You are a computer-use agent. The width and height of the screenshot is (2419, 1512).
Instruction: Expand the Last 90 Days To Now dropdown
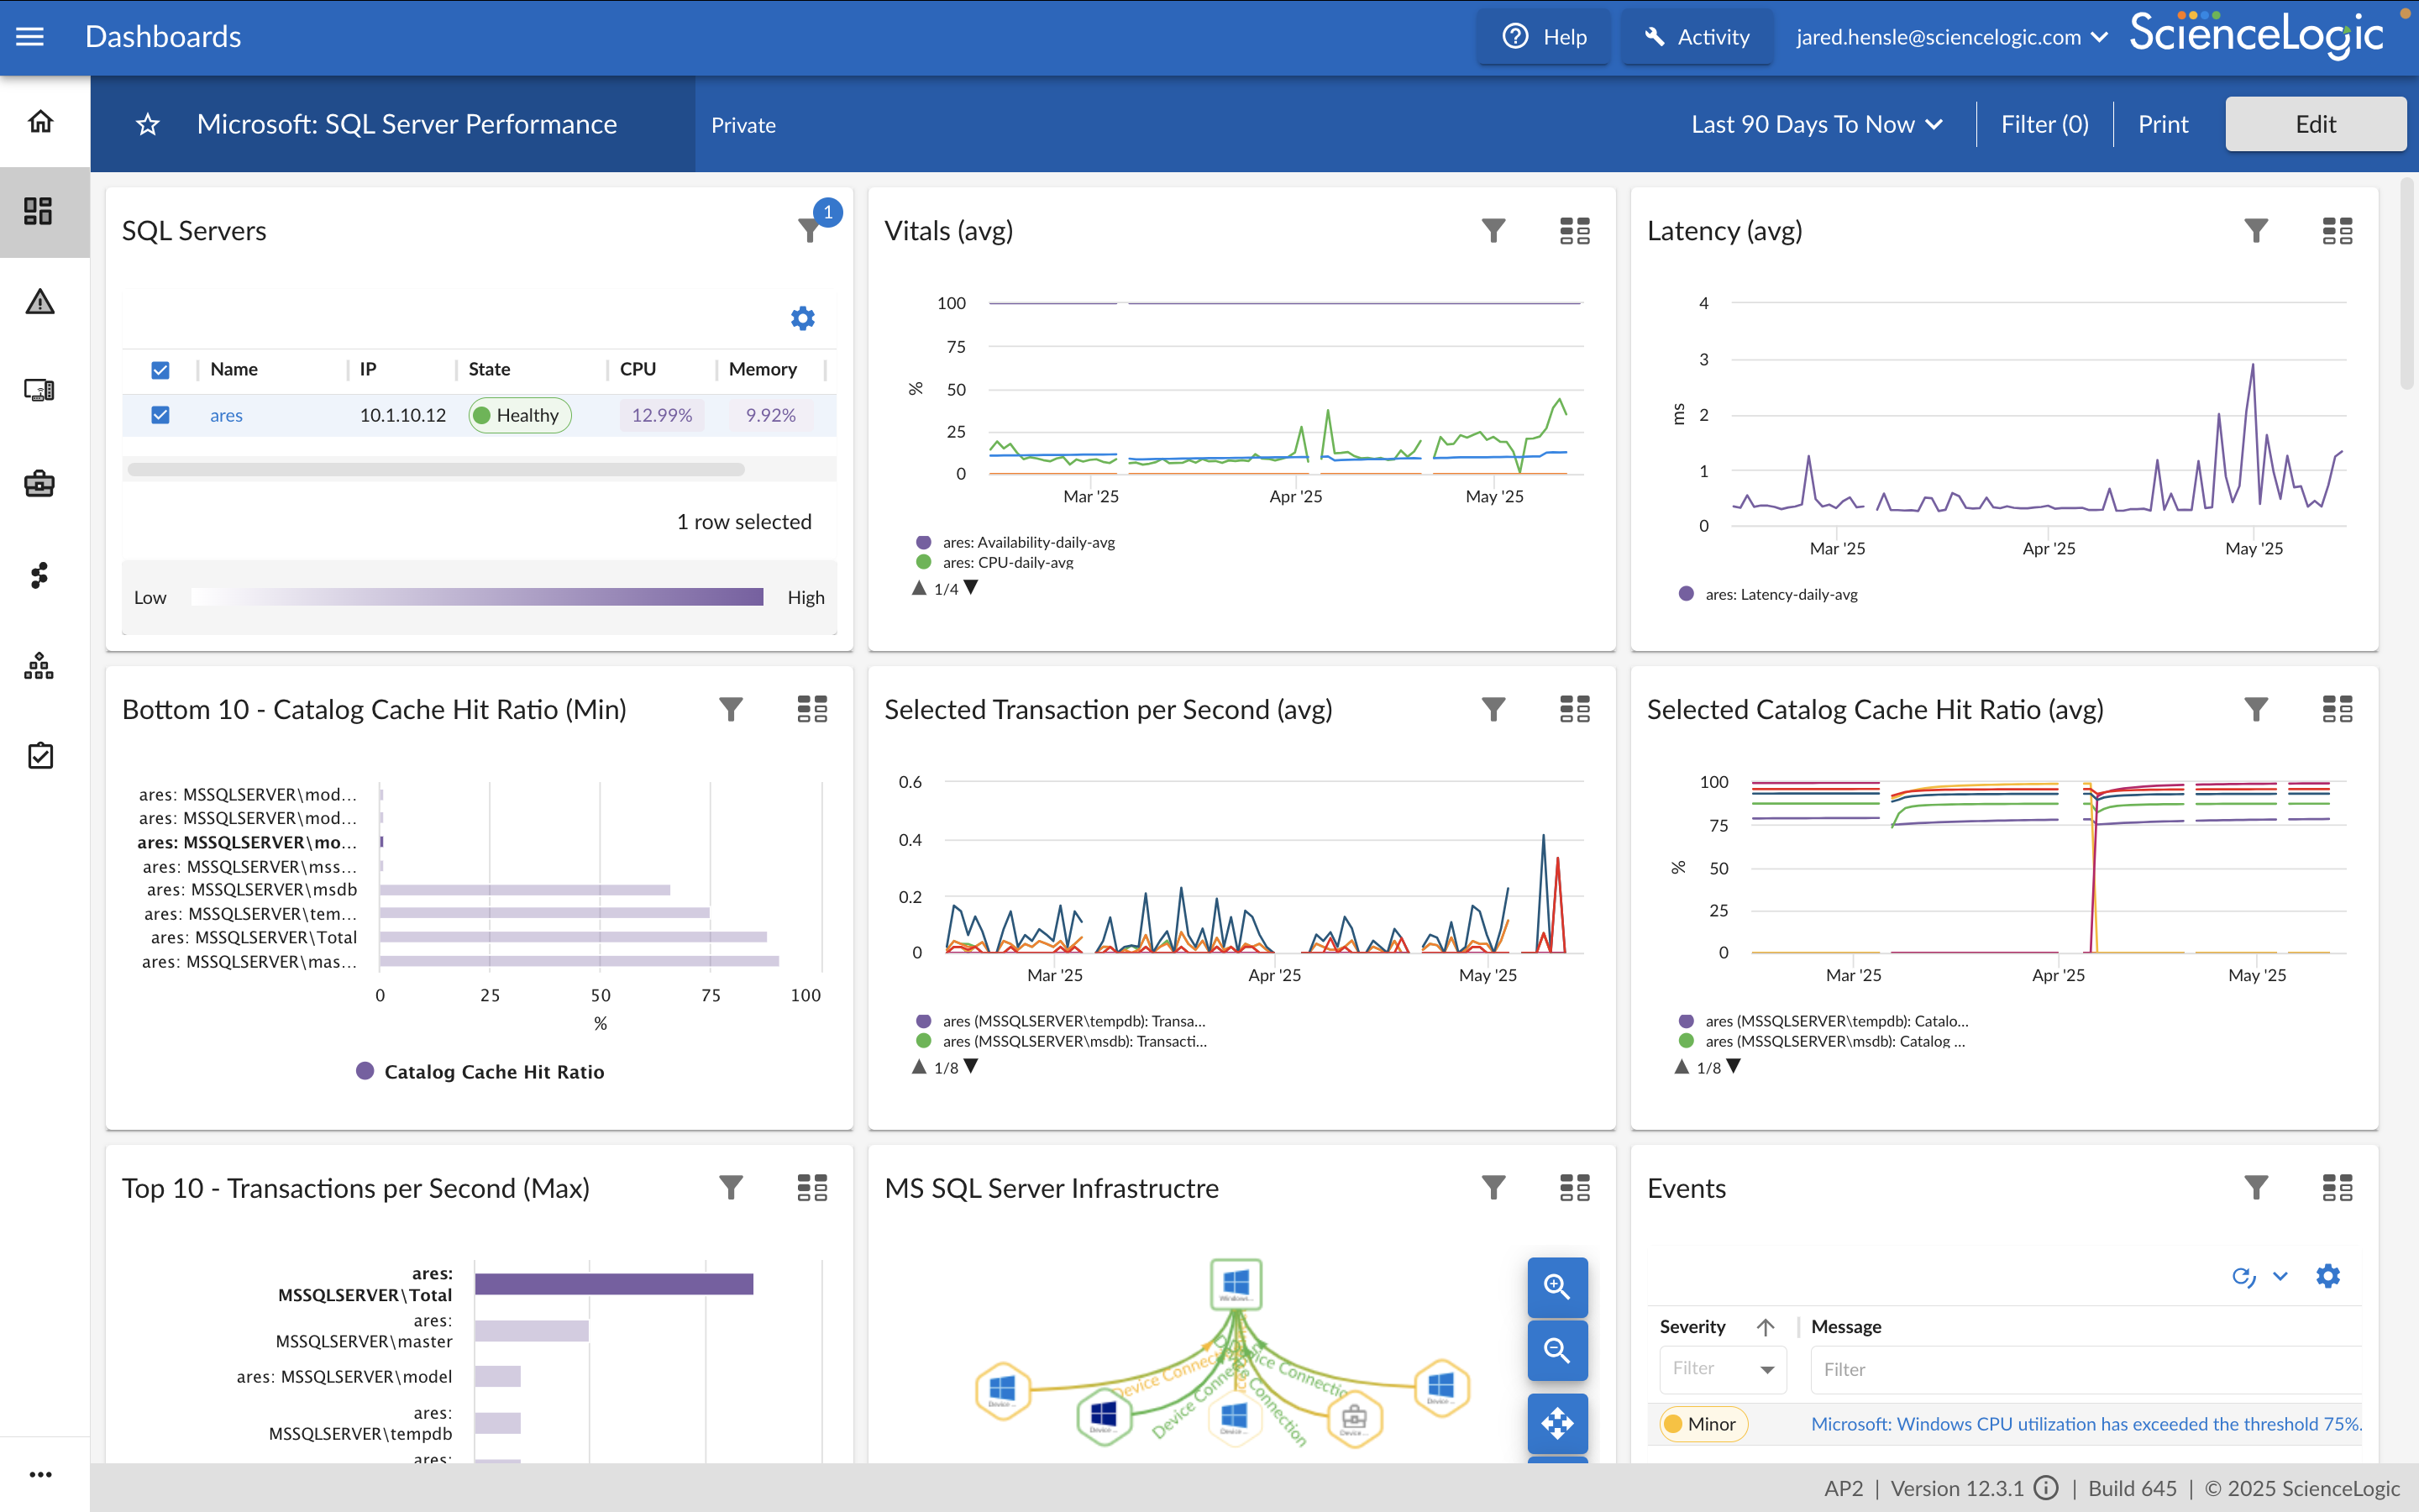click(x=1816, y=124)
